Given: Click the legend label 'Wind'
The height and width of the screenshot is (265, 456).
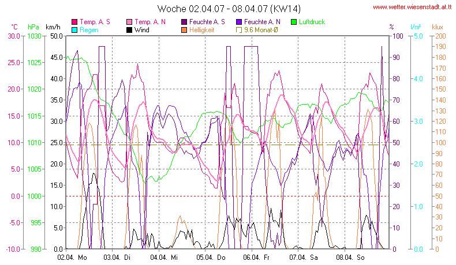Looking at the screenshot, I should [x=142, y=30].
